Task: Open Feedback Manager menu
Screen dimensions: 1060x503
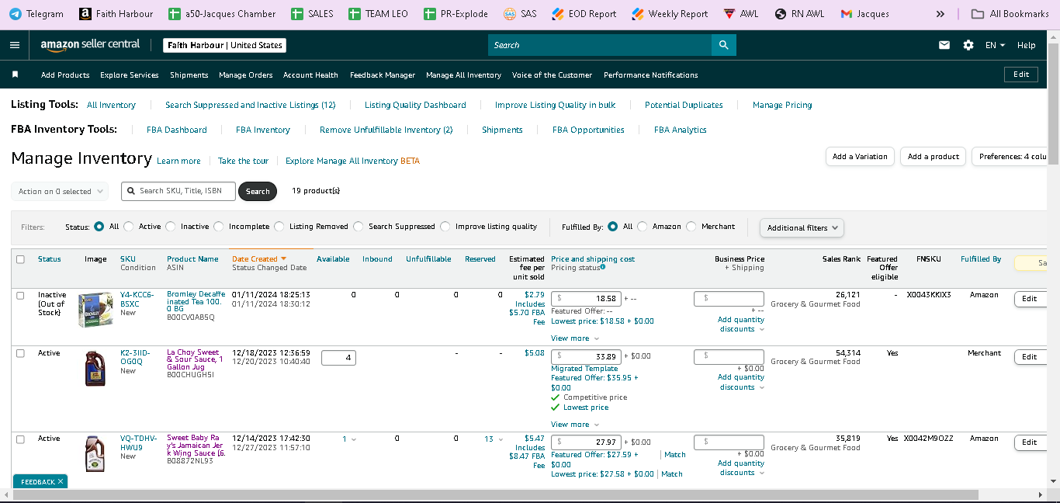Action: click(383, 75)
